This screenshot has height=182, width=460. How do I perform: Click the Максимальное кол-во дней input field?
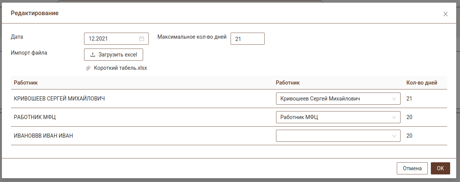click(x=247, y=39)
